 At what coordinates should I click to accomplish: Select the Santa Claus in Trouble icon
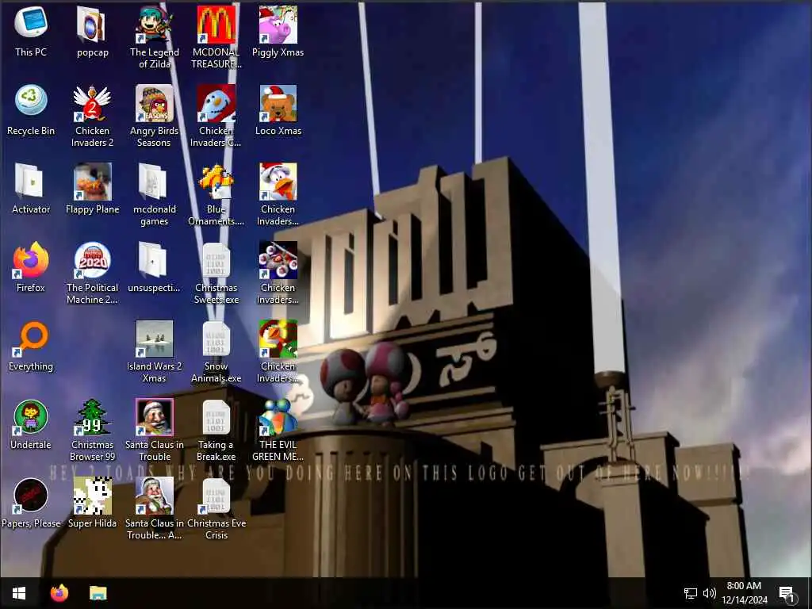click(x=155, y=417)
